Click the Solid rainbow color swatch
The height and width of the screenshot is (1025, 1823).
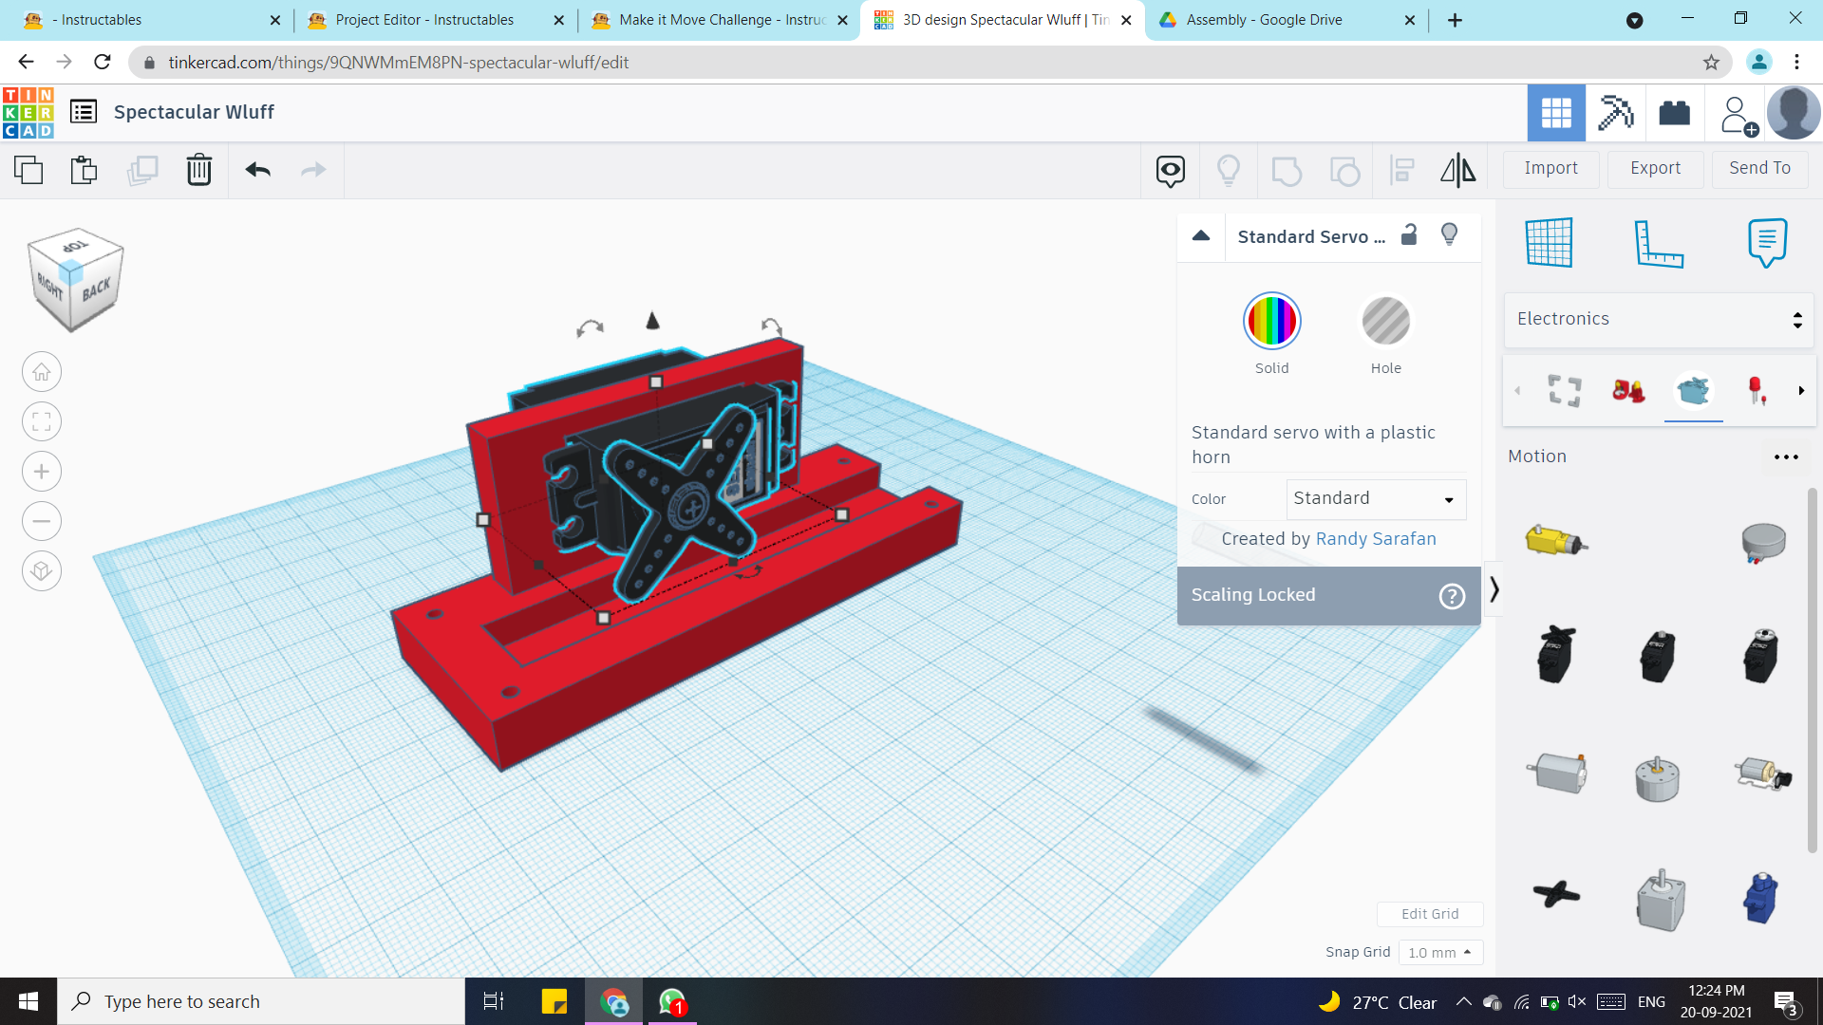pyautogui.click(x=1271, y=322)
